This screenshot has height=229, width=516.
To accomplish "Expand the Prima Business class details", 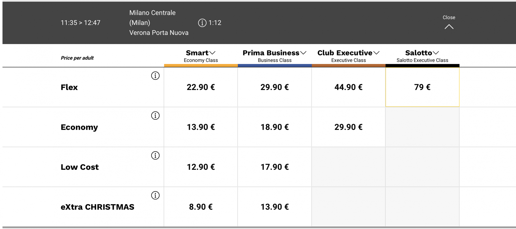I will (x=274, y=56).
